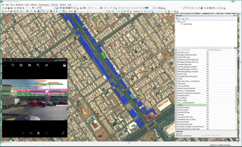
Task: Delete the photo with the trash icon
Action: pyautogui.click(x=39, y=133)
